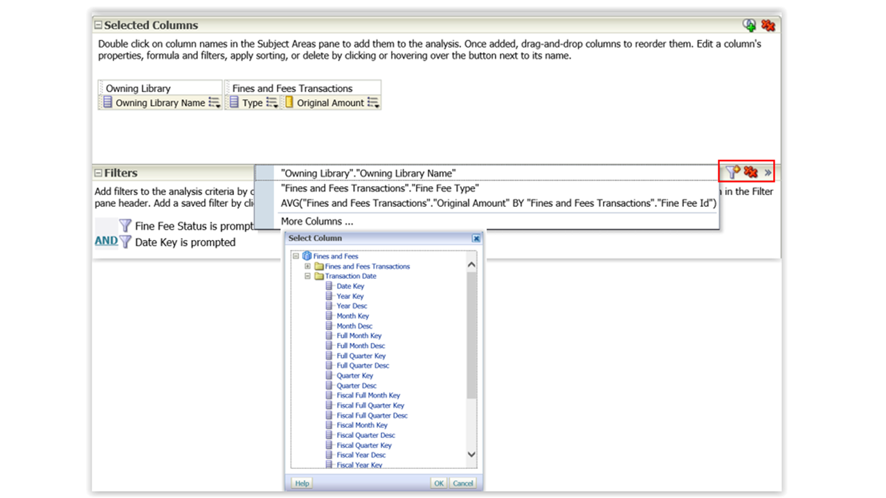The width and height of the screenshot is (886, 498).
Task: Click the column icon beside Month Key
Action: (330, 316)
